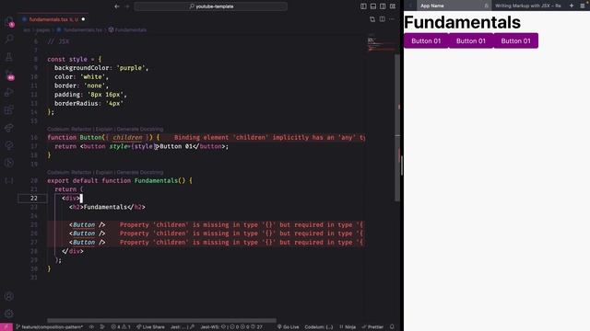The image size is (590, 331).
Task: Click the remote window indicator in the status bar
Action: click(x=6, y=327)
